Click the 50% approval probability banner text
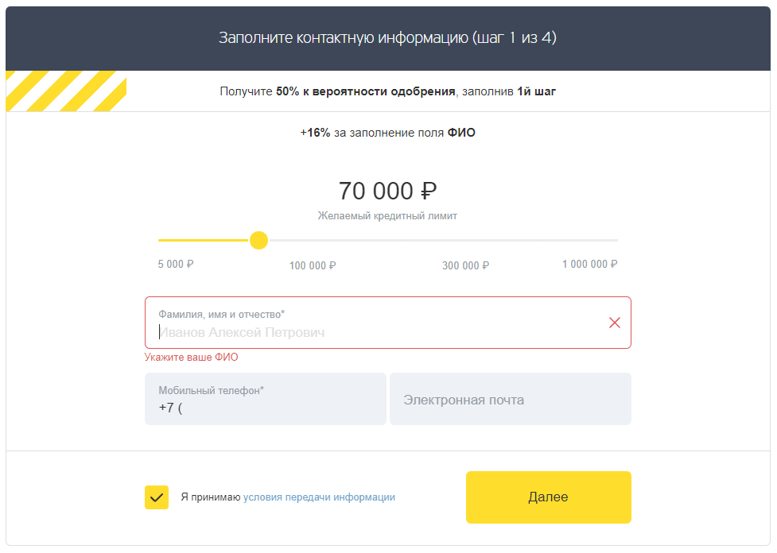 (x=387, y=91)
